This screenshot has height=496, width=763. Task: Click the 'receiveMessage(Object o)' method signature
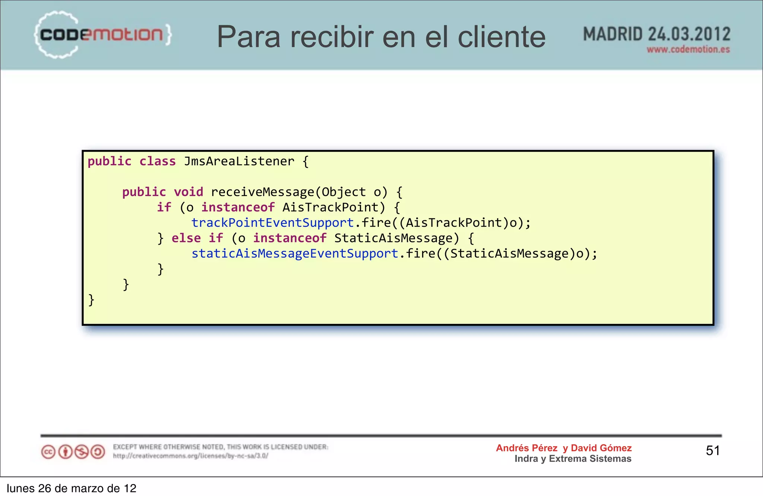pos(299,192)
